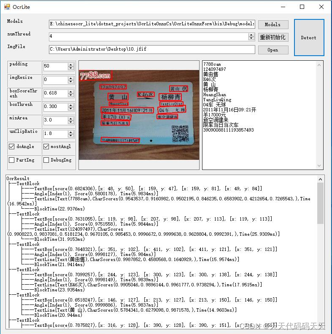Image resolution: width=332 pixels, height=334 pixels.
Task: Click the ImgFile path input field
Action: tap(152, 49)
